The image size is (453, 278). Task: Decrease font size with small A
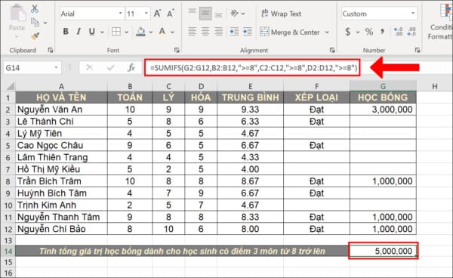[171, 14]
